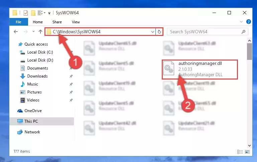Click the vertical scrollbar thumb
Image resolution: width=257 pixels, height=162 pixels.
249,51
